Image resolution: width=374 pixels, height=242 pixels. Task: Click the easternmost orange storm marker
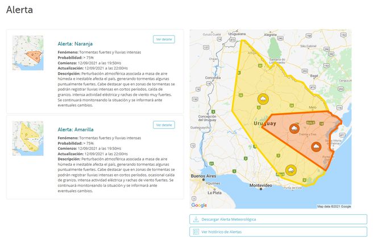pos(317,145)
